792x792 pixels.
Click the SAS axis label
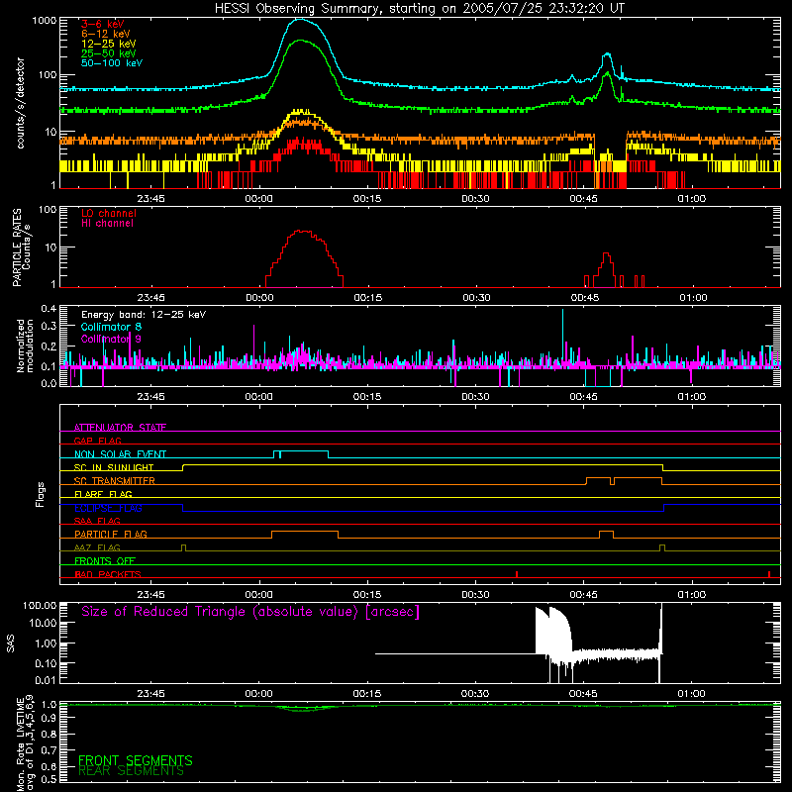coord(10,643)
